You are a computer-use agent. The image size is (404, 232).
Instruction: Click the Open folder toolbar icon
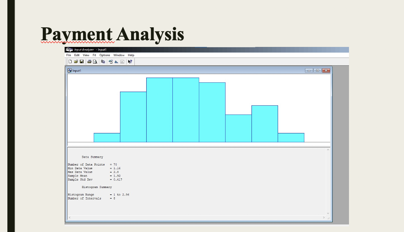click(x=76, y=62)
